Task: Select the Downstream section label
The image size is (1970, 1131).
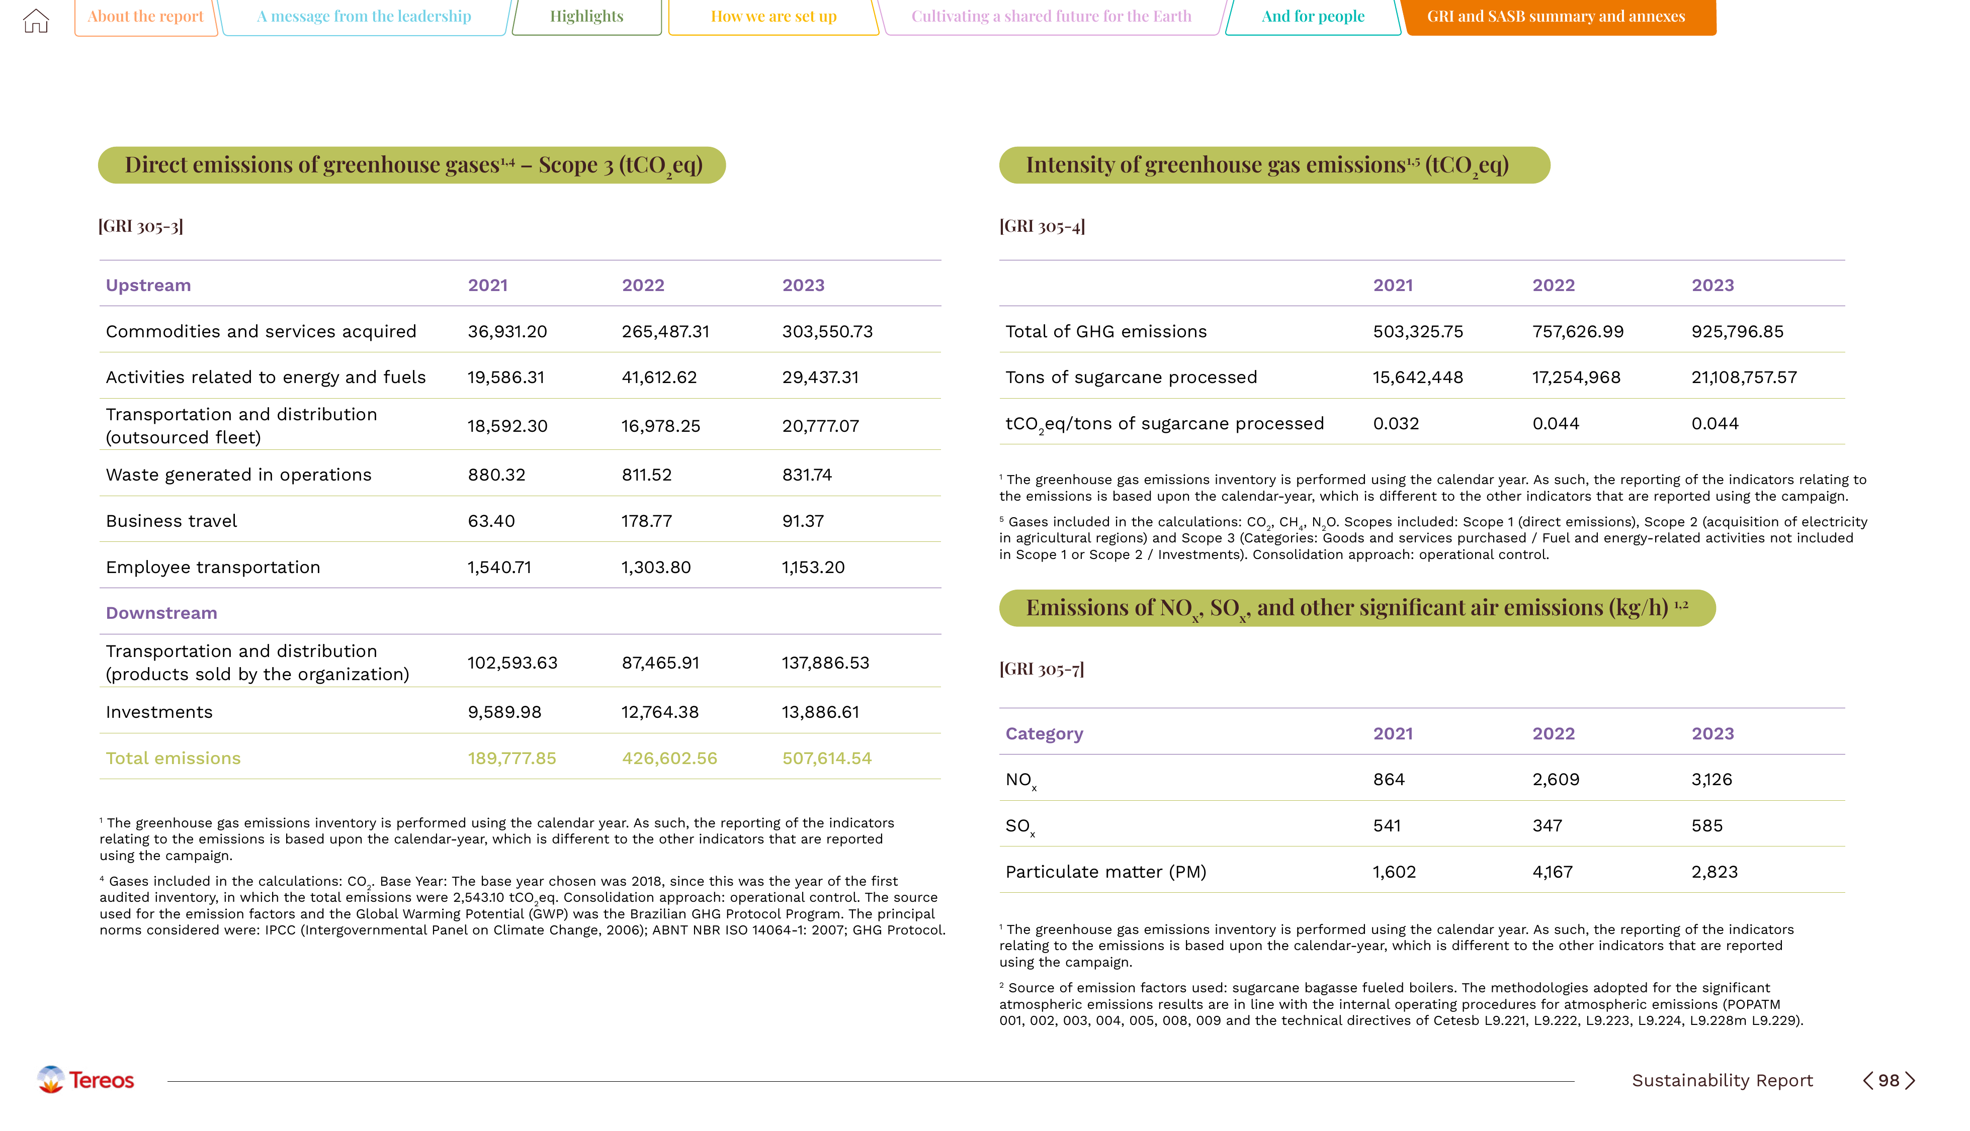Action: coord(161,613)
